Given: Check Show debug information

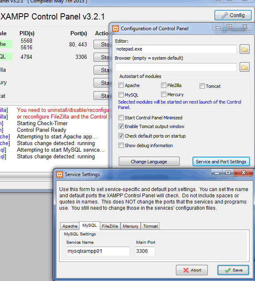Looking at the screenshot, I should pyautogui.click(x=121, y=145).
